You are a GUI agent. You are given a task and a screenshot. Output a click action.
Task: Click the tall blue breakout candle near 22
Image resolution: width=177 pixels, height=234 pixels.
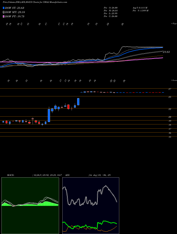(49, 116)
